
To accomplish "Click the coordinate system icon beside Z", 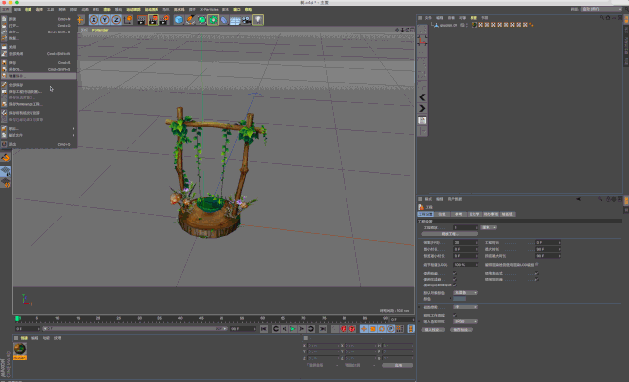I will coord(128,20).
